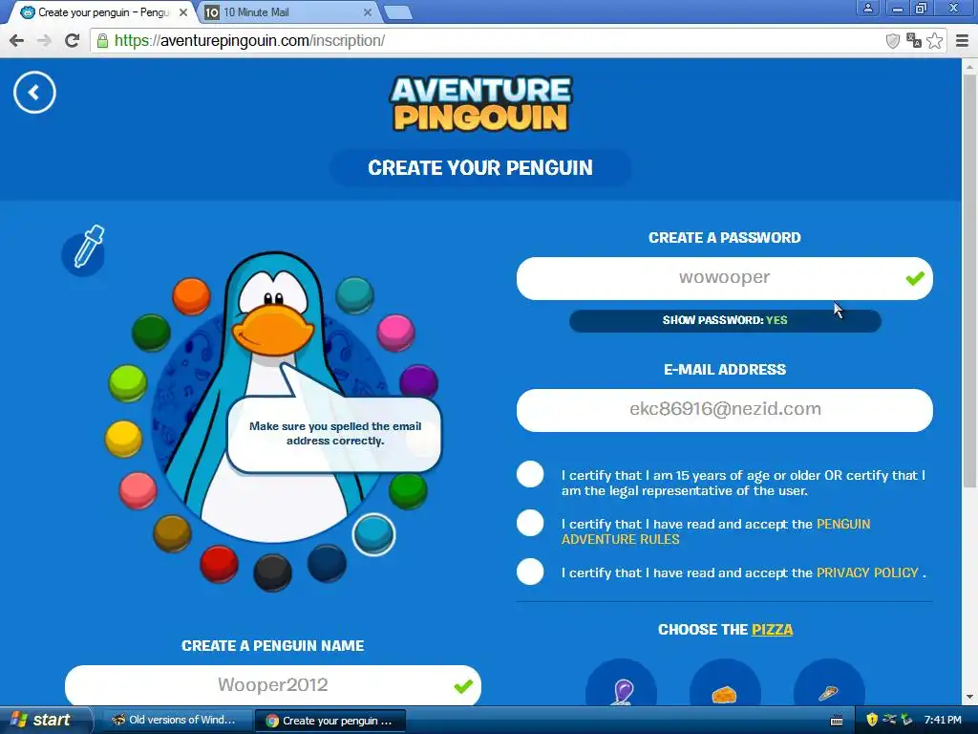Pick the salmon pink penguin color
The height and width of the screenshot is (734, 978).
click(x=138, y=490)
